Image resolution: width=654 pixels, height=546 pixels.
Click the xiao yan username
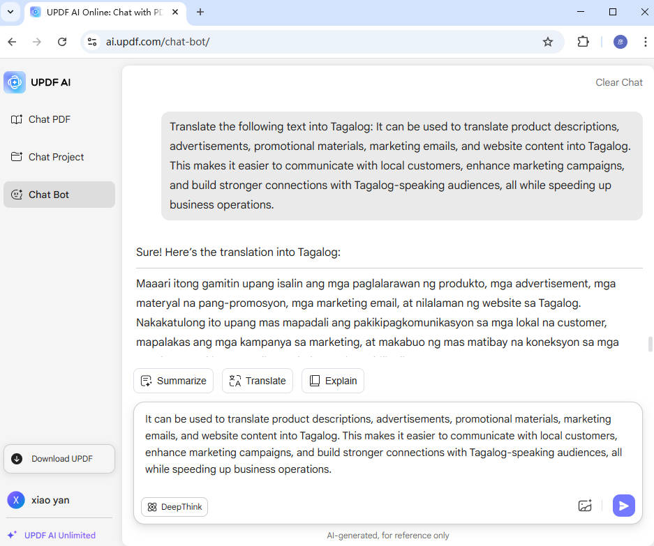point(50,500)
